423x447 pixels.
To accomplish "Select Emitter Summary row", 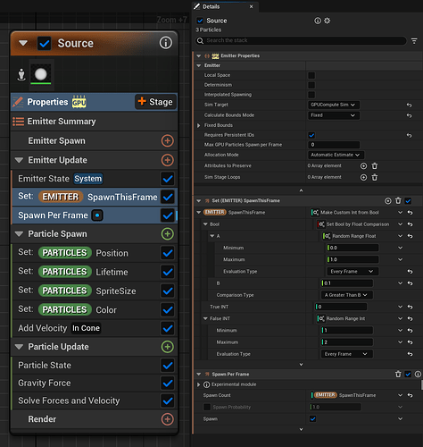I will (x=95, y=122).
